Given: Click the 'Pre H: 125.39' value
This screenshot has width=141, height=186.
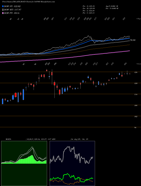Looking at the screenshot, I should 89,8.
